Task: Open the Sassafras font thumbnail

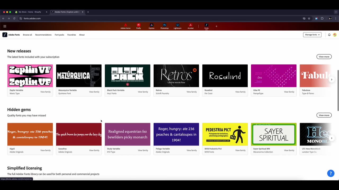Action: pyautogui.click(x=79, y=134)
